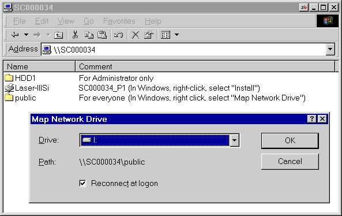Open the Back history dropdown arrow
The height and width of the screenshot is (216, 342).
point(26,35)
